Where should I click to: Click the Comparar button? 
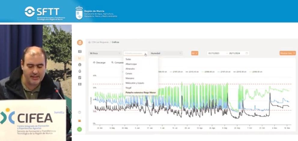coord(117,63)
